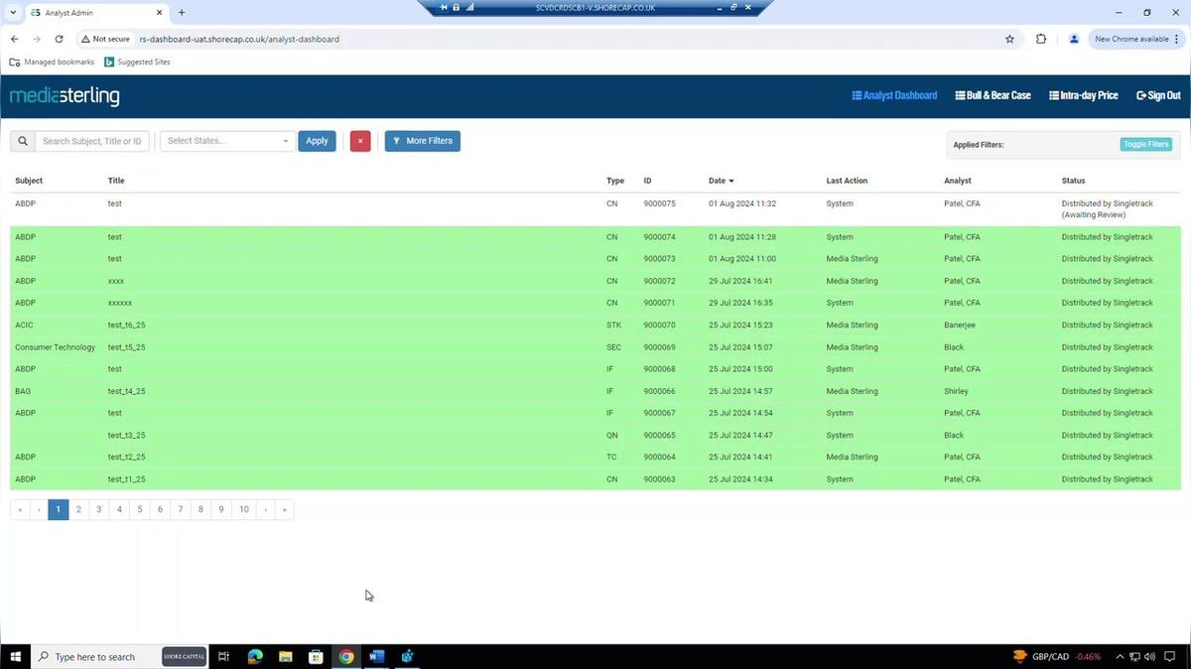Click the Media Sterling logo

[x=64, y=95]
